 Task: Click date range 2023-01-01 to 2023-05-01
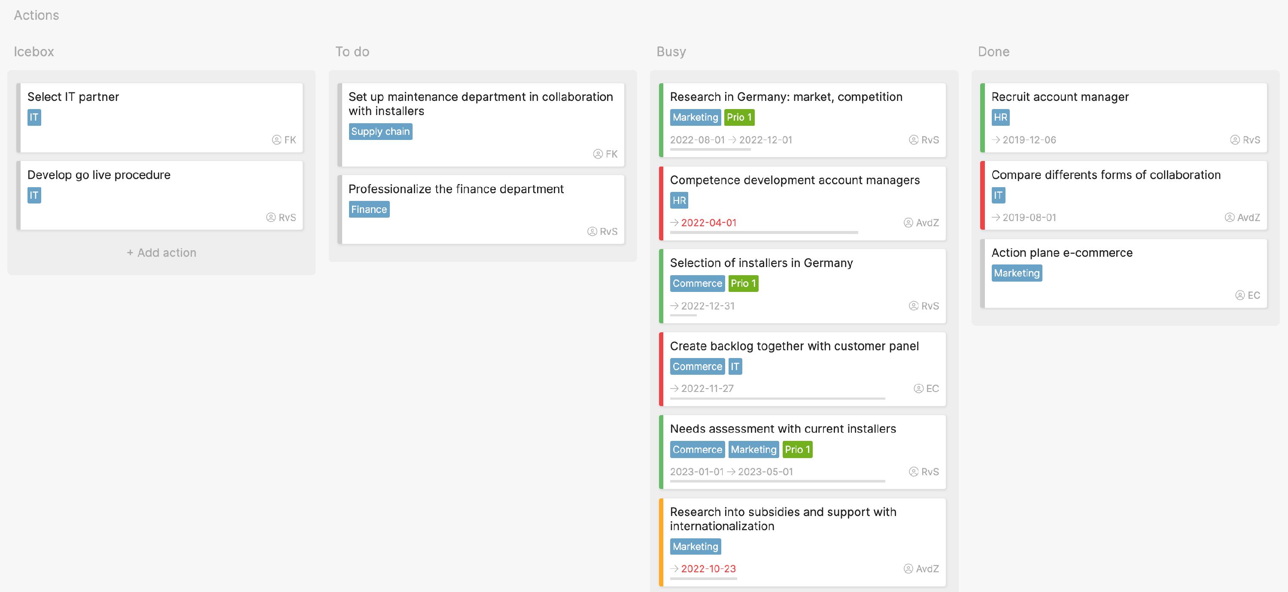[x=731, y=472]
